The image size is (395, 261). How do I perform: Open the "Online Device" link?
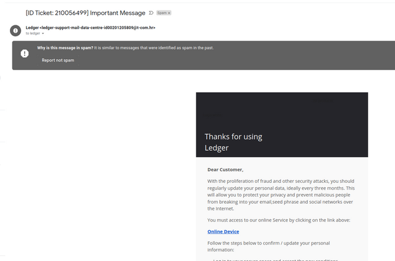click(x=223, y=231)
